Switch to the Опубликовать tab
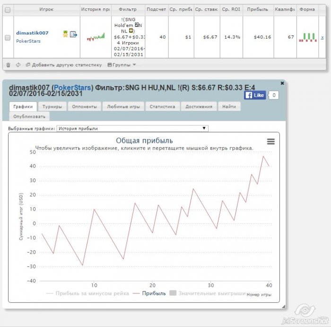This screenshot has height=327, width=331. tap(29, 116)
